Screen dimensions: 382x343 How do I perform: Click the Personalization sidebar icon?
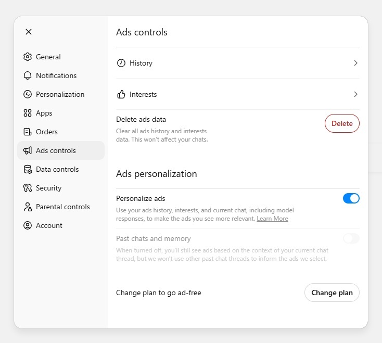coord(28,94)
